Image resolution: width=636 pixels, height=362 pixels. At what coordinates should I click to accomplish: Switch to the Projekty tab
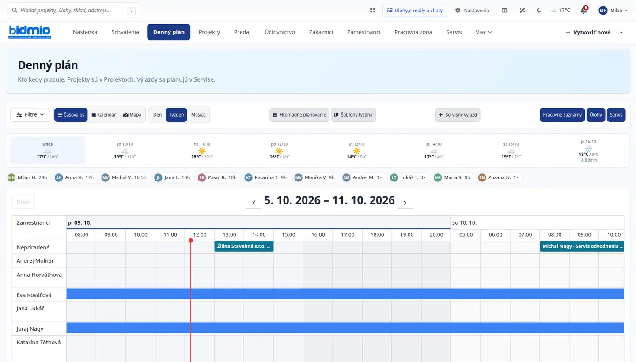(x=209, y=32)
